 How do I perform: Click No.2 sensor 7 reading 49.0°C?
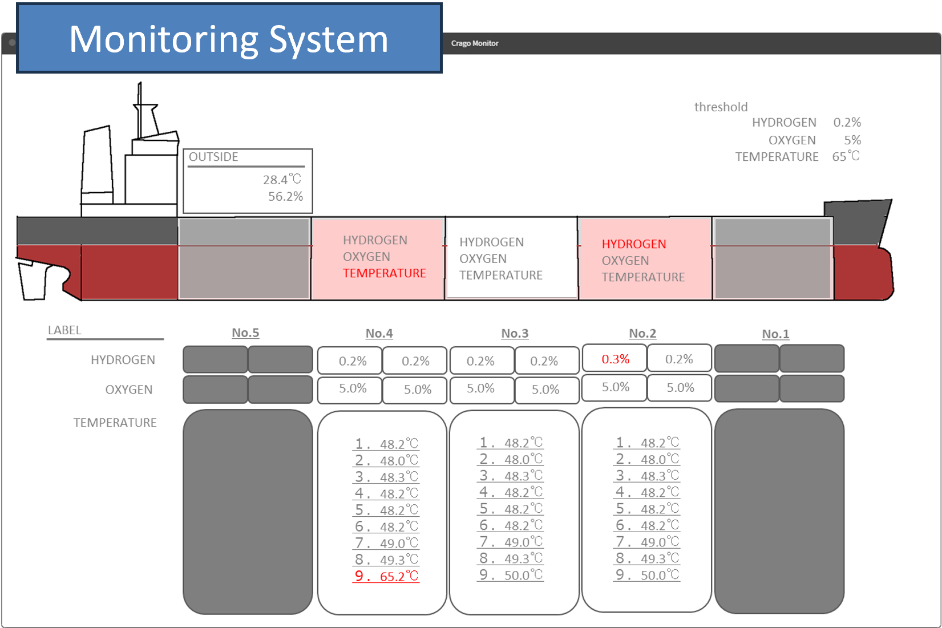tap(647, 542)
